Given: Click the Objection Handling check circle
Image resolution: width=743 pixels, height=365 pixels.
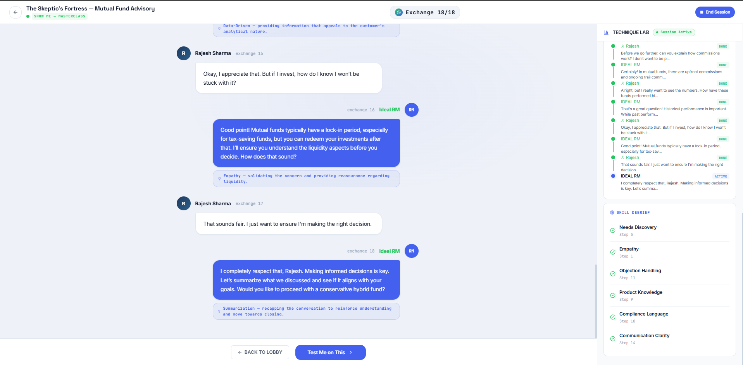Looking at the screenshot, I should point(613,274).
